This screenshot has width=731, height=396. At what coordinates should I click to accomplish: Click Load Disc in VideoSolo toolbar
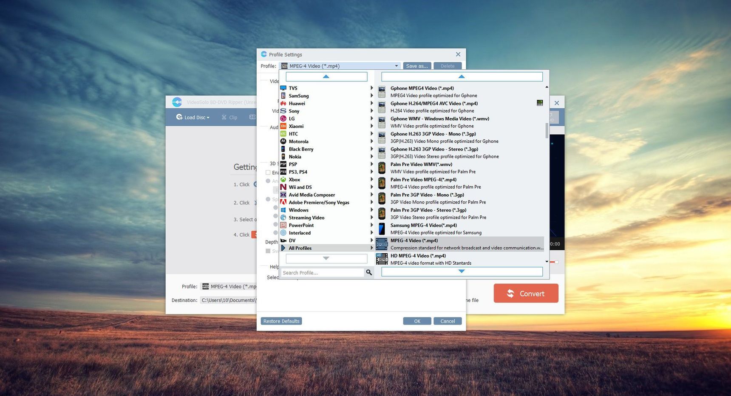point(193,117)
